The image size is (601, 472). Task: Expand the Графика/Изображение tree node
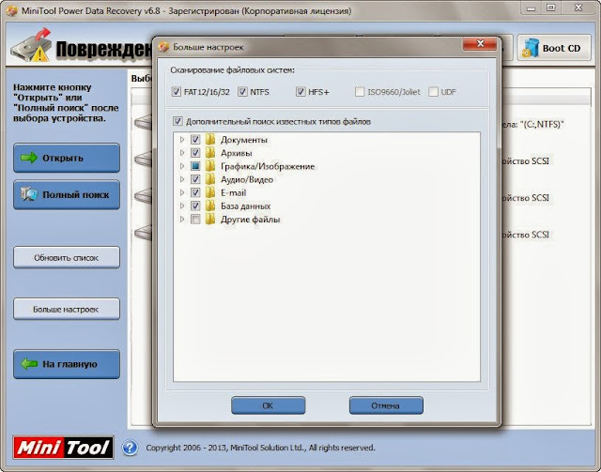tap(182, 166)
